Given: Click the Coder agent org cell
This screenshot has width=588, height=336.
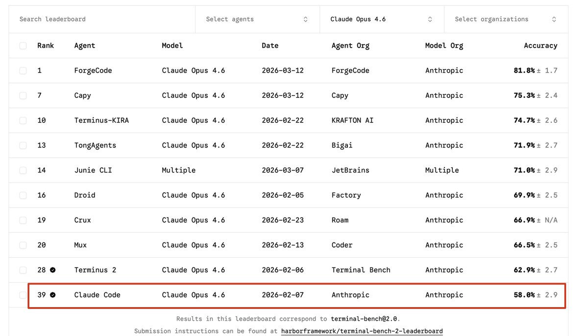Looking at the screenshot, I should [x=342, y=245].
